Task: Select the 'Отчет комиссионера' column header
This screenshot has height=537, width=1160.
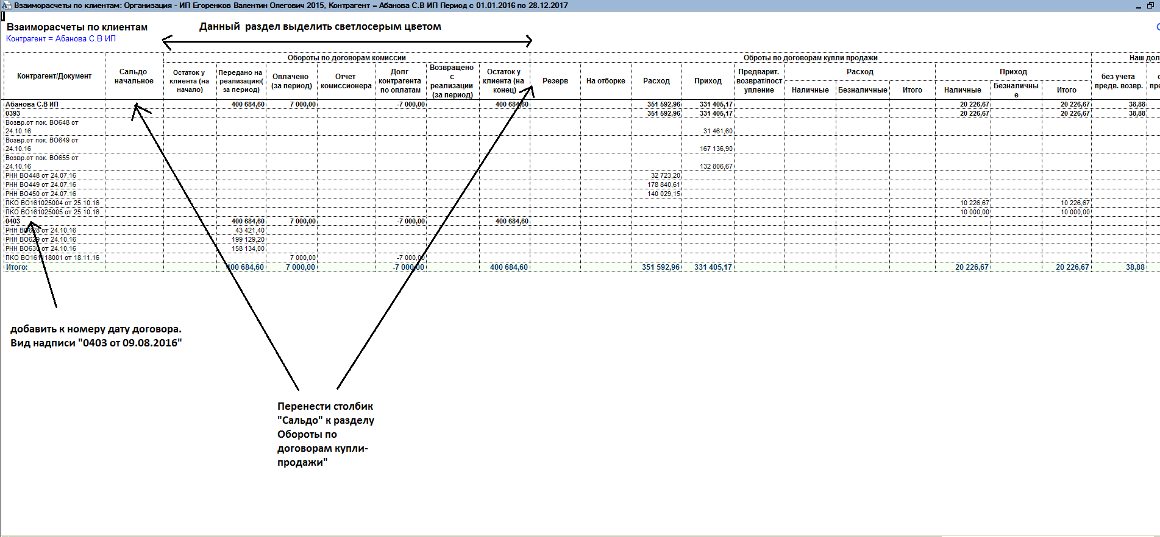Action: (346, 81)
